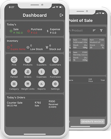Open the Products cart icon
Screen dimensions: 111x139
point(28,60)
